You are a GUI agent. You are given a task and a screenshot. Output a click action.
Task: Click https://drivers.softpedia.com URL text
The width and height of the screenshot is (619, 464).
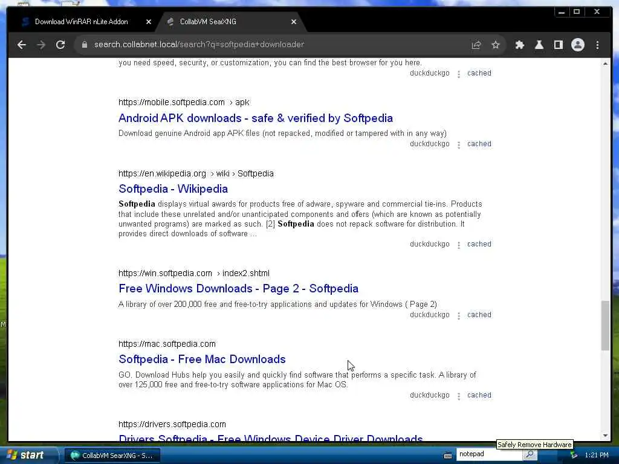(x=172, y=424)
